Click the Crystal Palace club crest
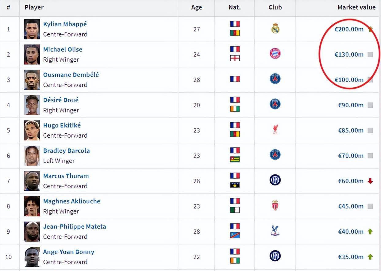Image resolution: width=381 pixels, height=271 pixels. pos(275,231)
